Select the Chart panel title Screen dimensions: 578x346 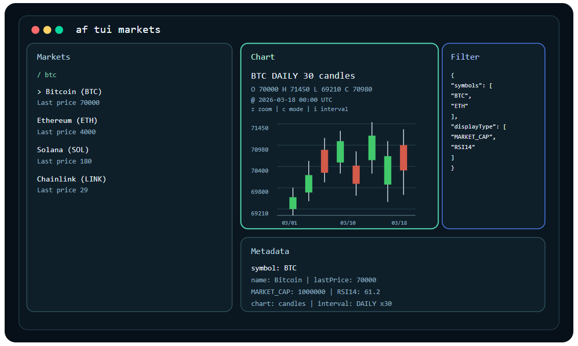(x=262, y=57)
